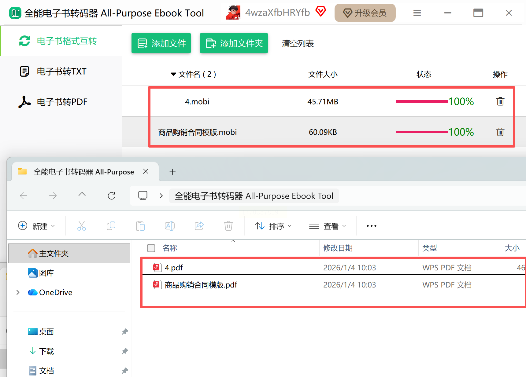The image size is (526, 377).
Task: Select the 商品购销合同模版.mobi file name
Action: [x=198, y=132]
